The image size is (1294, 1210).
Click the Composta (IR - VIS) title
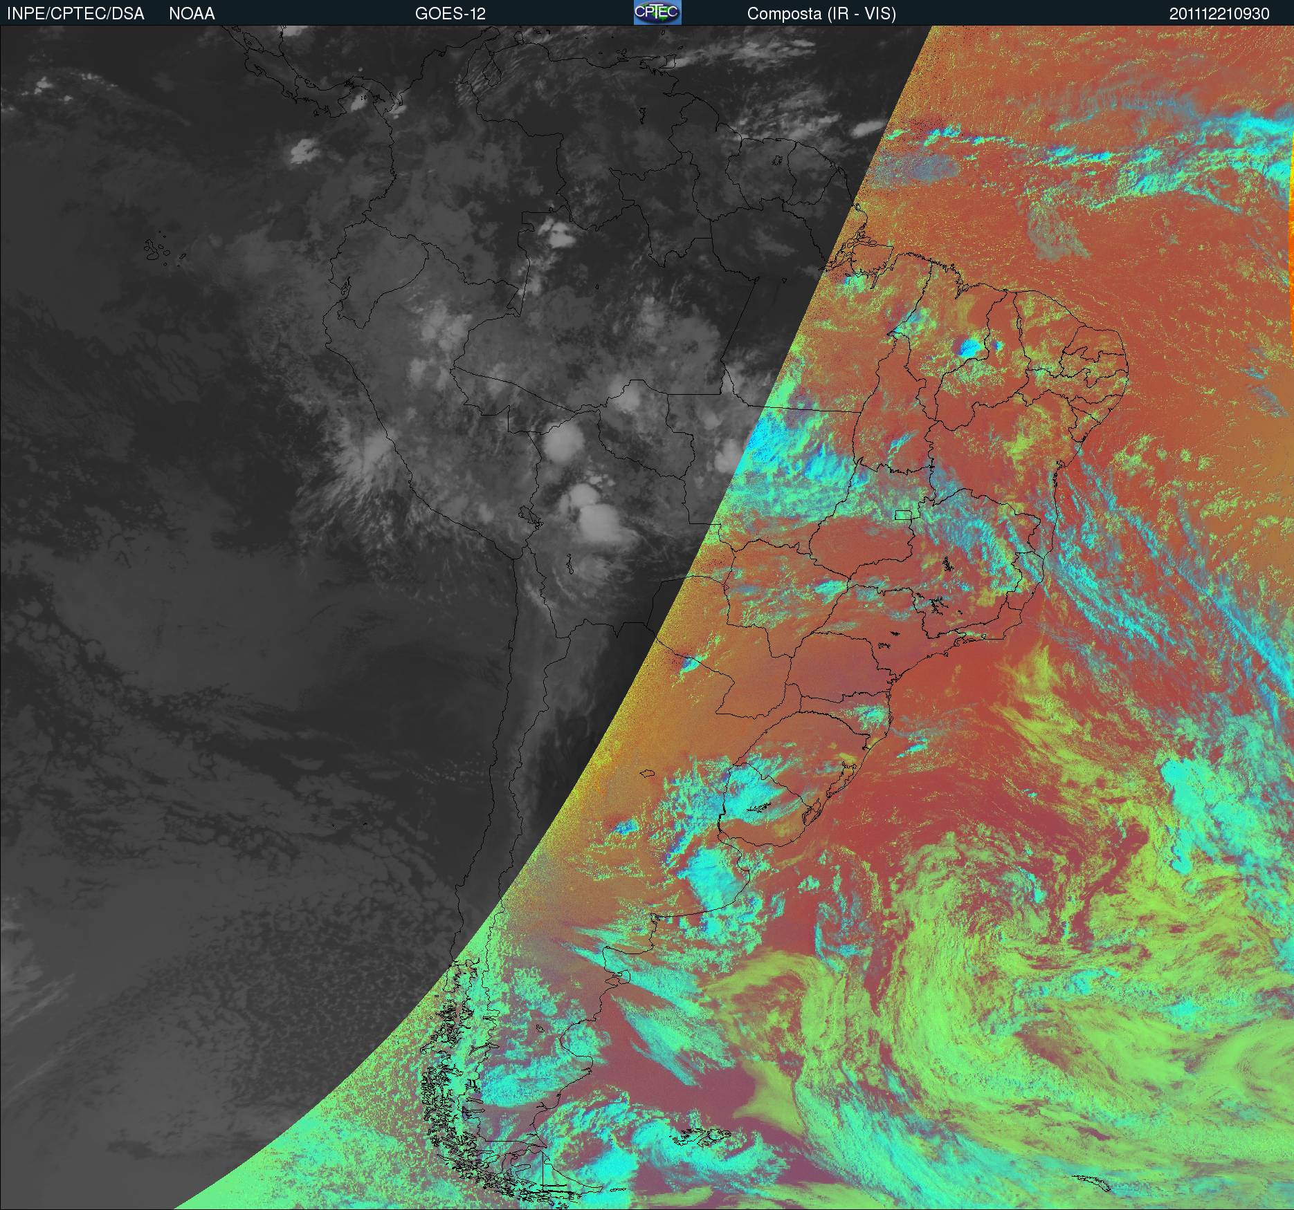(821, 15)
